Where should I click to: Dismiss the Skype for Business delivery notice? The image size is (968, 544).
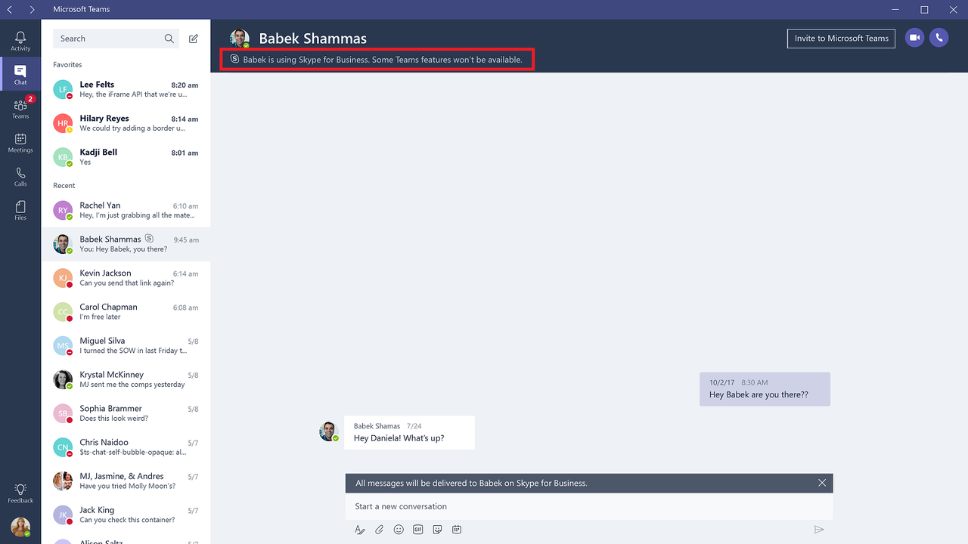822,483
